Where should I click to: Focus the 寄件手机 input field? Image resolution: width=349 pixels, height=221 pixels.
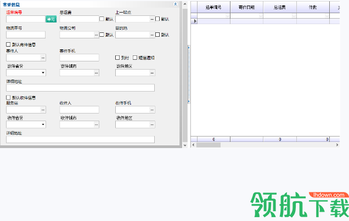[x=79, y=58]
